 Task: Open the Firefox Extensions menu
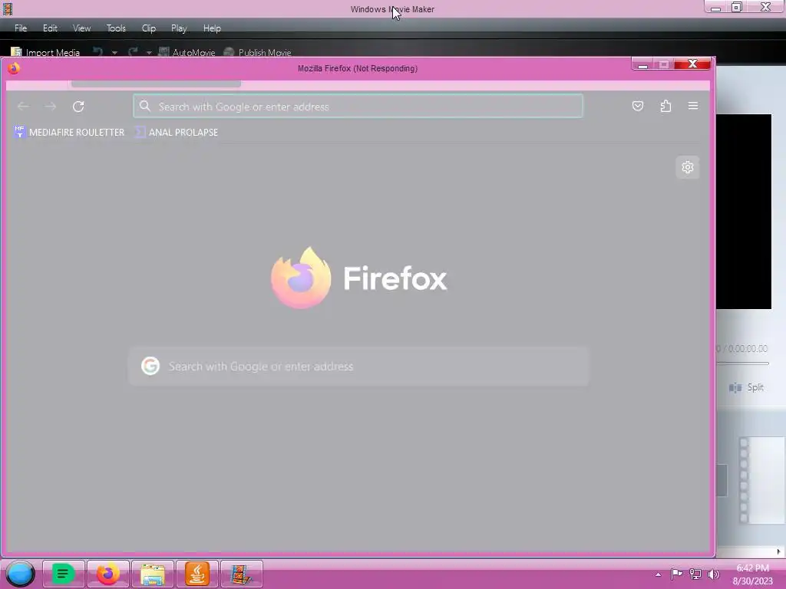click(665, 106)
